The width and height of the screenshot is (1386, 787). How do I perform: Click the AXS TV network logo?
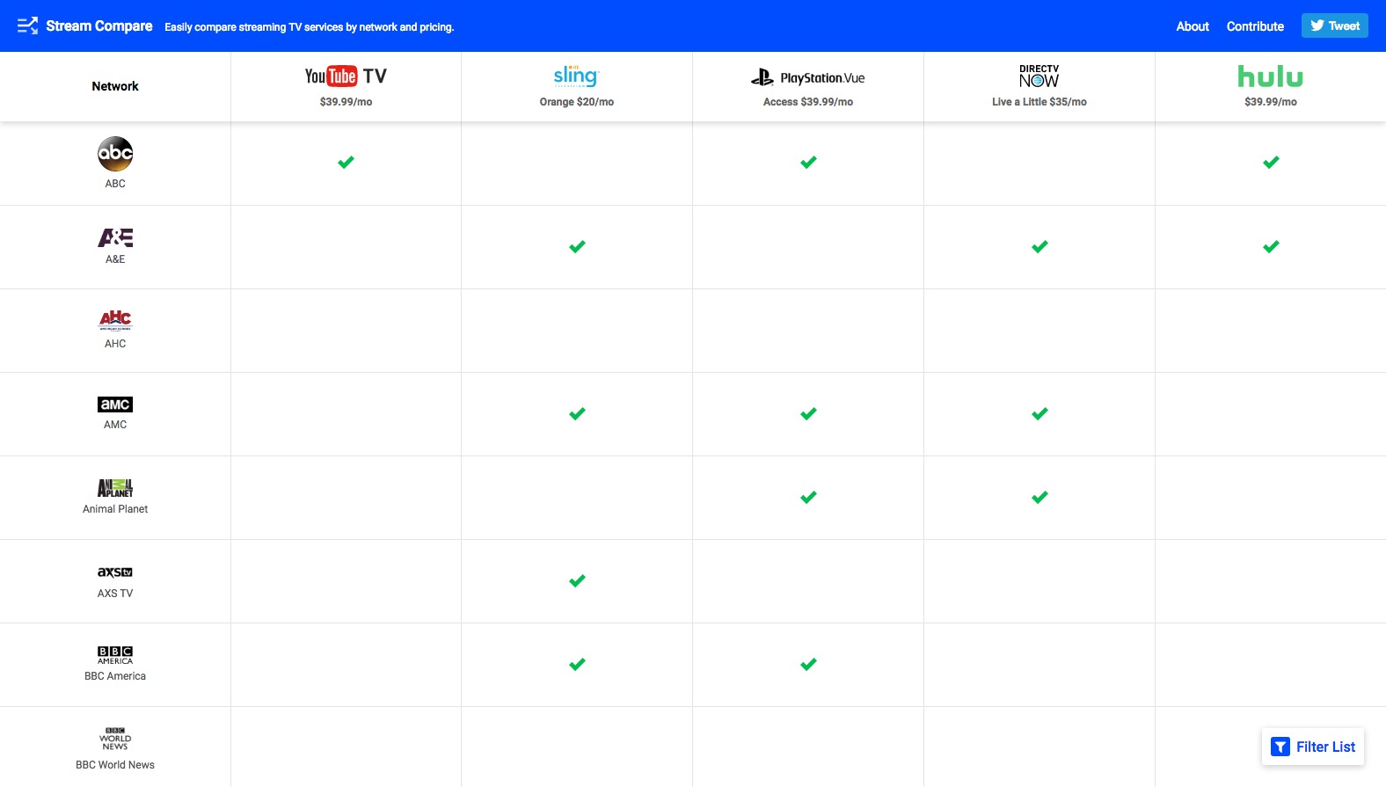(115, 572)
